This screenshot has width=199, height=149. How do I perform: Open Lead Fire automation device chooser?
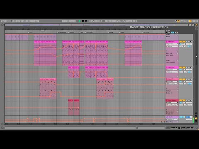(x=172, y=82)
